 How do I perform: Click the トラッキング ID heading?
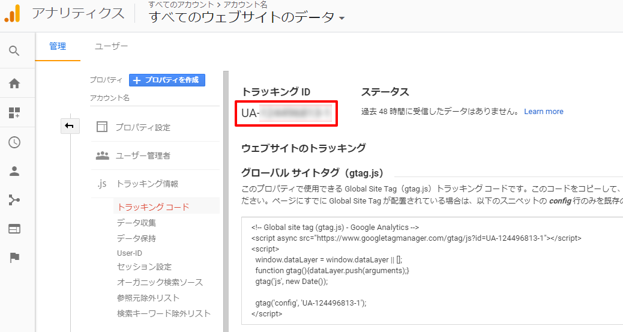275,92
